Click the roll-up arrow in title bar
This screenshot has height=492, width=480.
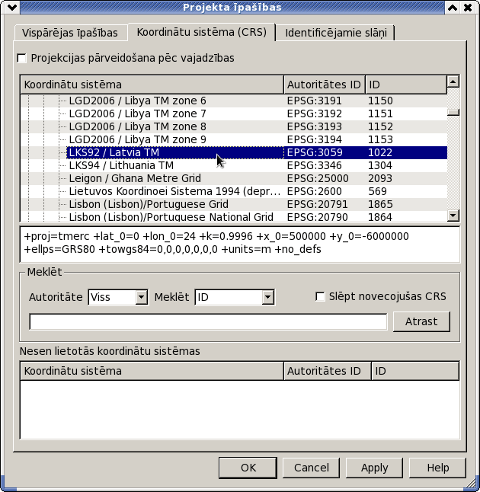tap(453, 7)
